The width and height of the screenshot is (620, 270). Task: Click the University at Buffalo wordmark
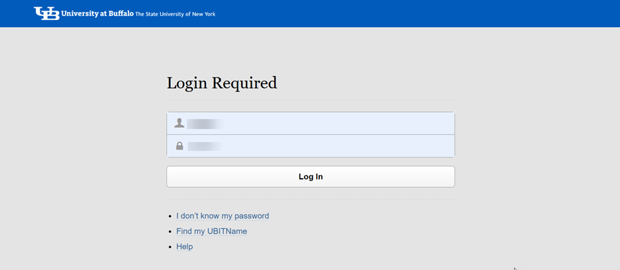point(97,13)
